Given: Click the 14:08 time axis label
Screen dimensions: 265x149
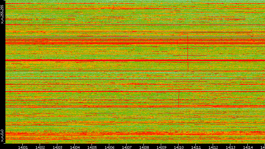Looking at the screenshot, I should [x=144, y=147].
